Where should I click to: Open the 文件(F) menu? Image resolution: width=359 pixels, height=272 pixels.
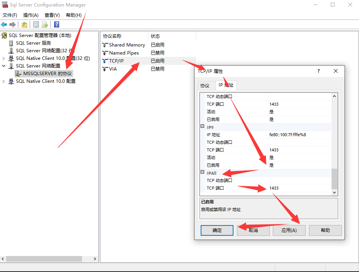(x=10, y=15)
